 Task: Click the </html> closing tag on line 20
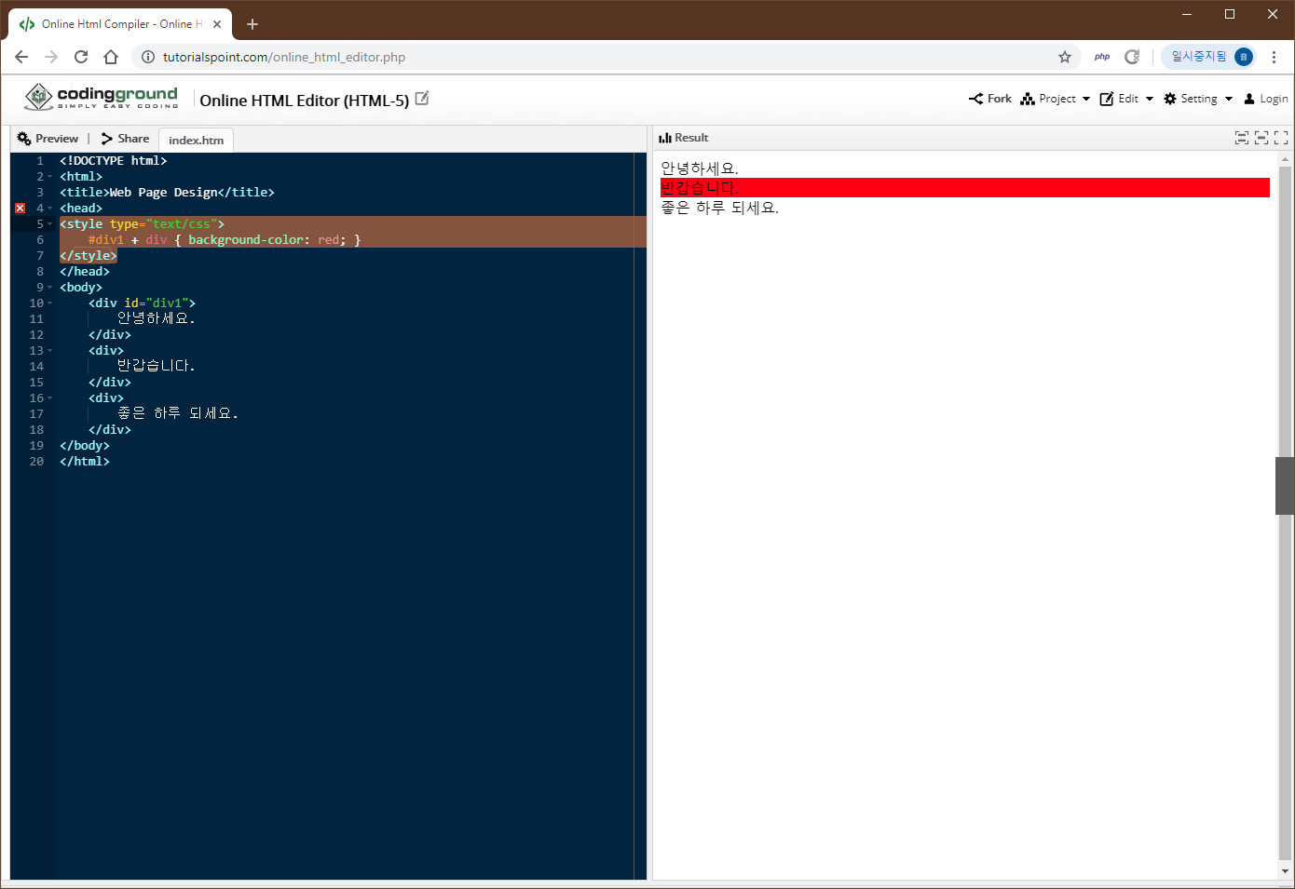[85, 462]
